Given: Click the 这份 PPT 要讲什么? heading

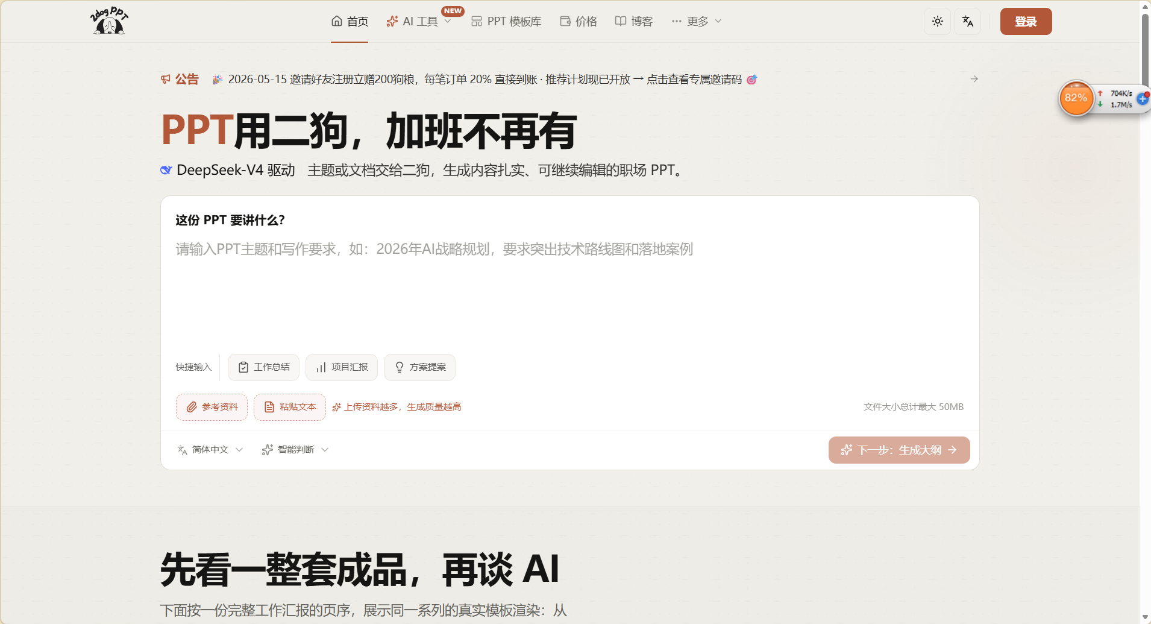Looking at the screenshot, I should tap(230, 220).
